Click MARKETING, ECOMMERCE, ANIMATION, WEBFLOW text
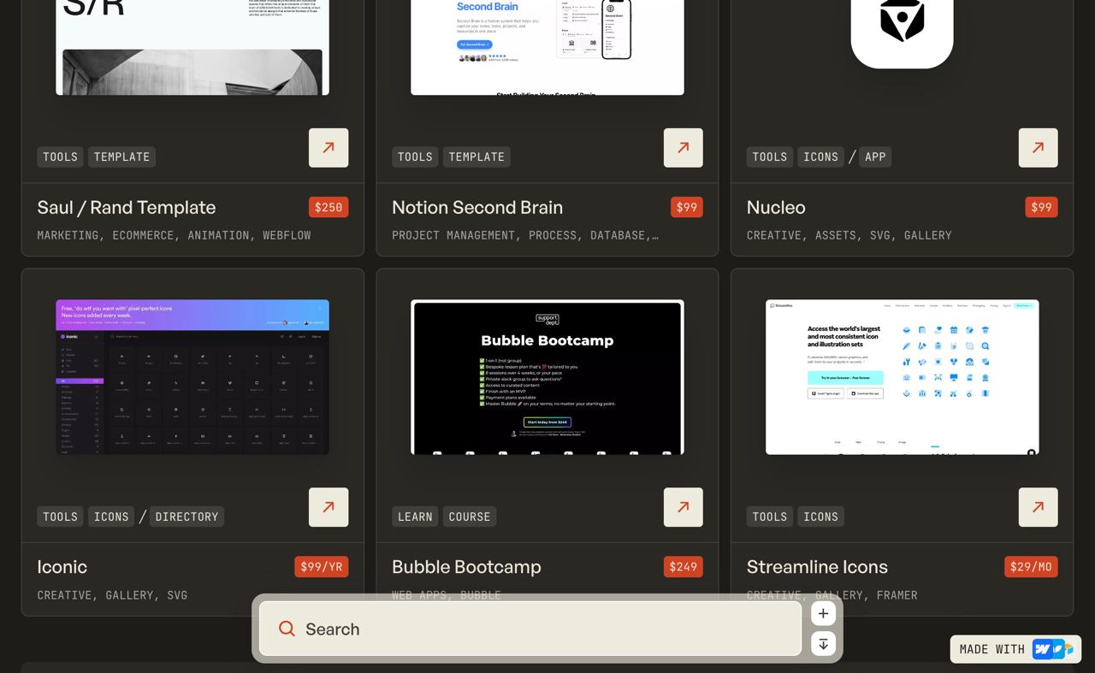The height and width of the screenshot is (673, 1095). click(174, 235)
